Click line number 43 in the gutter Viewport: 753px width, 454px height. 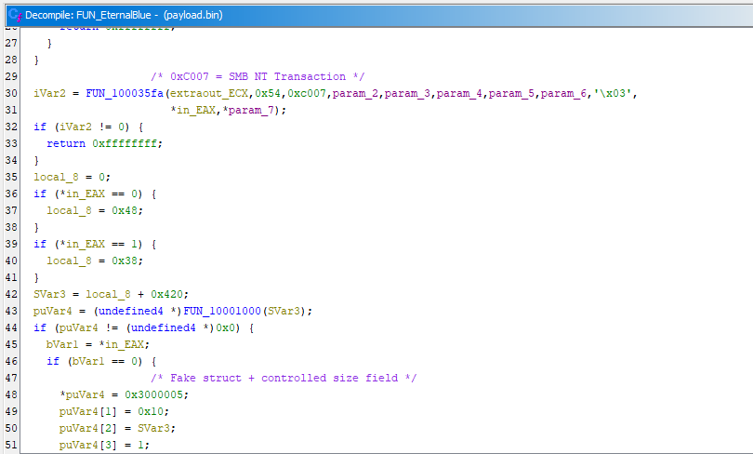pyautogui.click(x=11, y=311)
